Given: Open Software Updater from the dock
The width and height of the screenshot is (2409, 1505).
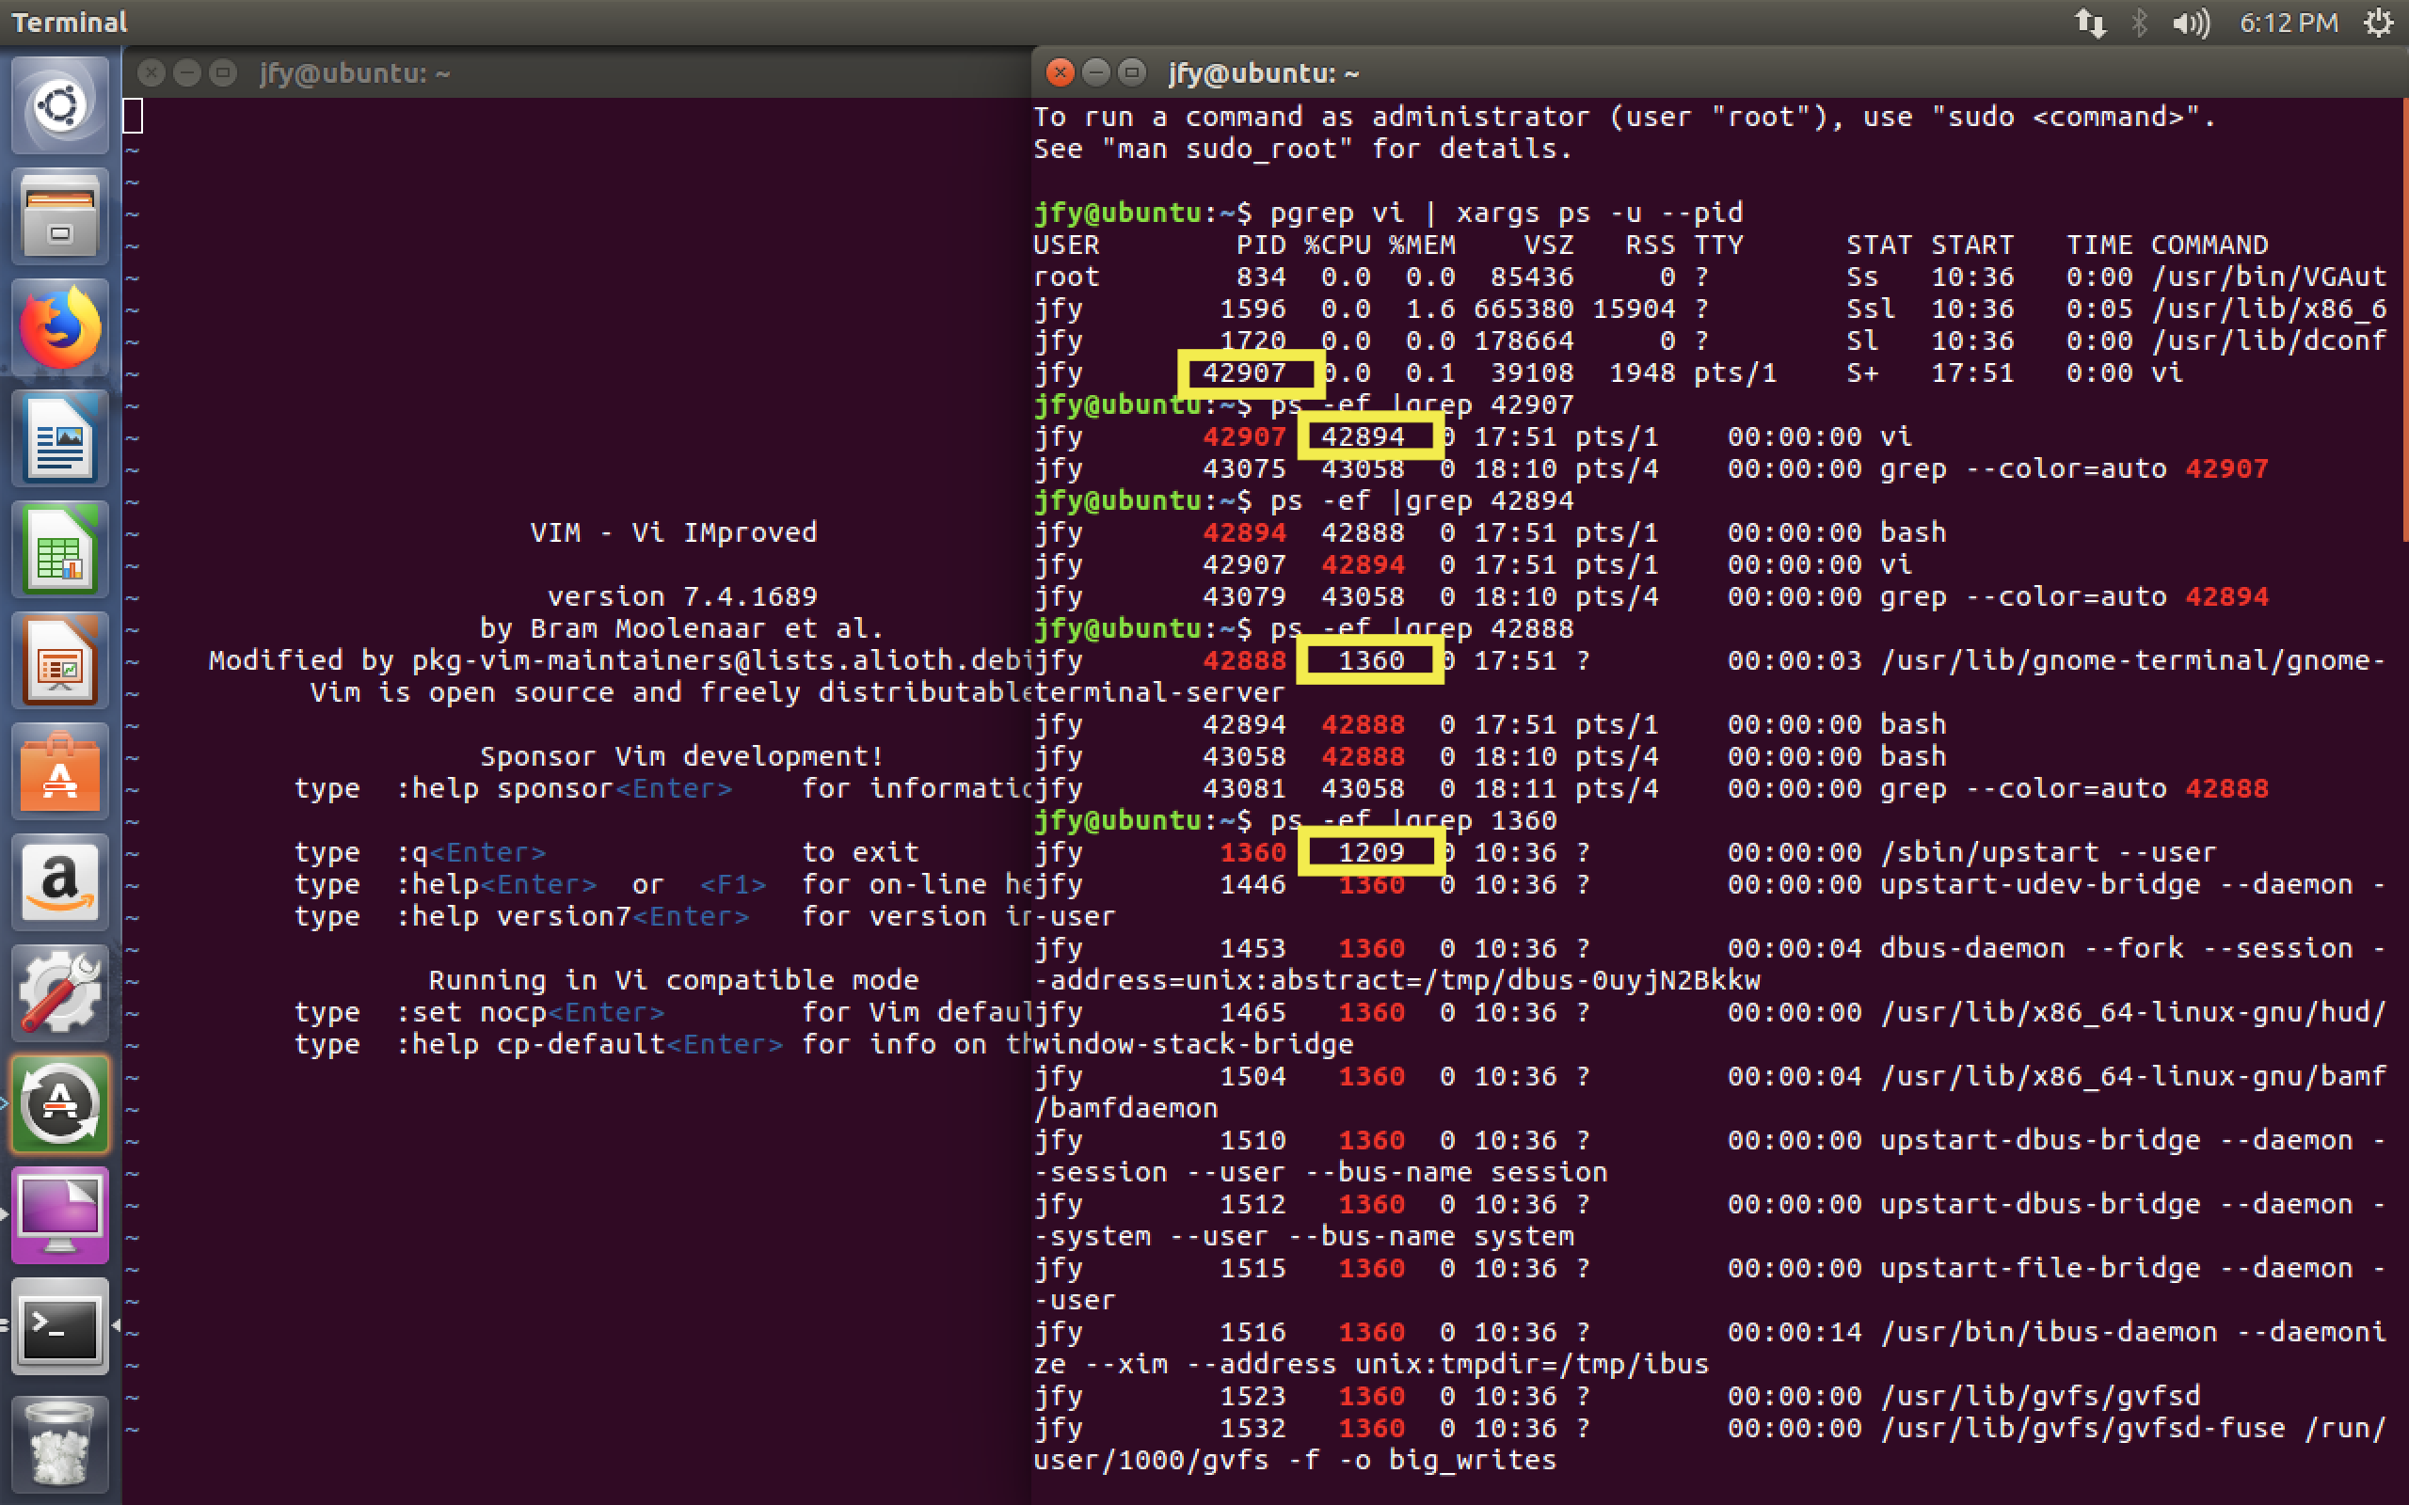Looking at the screenshot, I should pos(59,1105).
